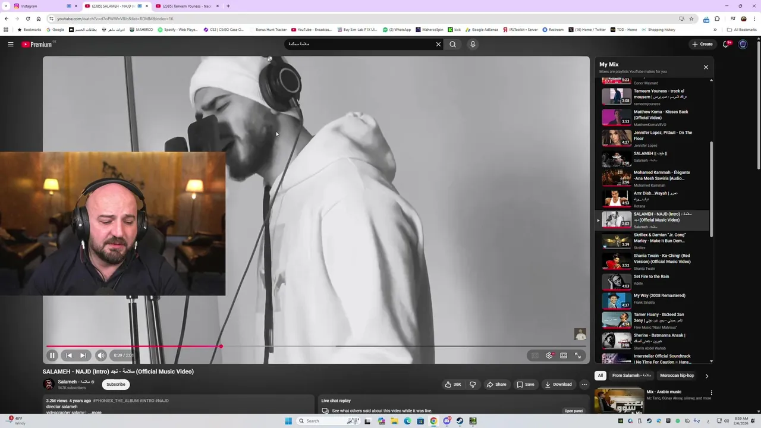
Task: Open options for 'Mix - Arabic music'
Action: coord(711,393)
